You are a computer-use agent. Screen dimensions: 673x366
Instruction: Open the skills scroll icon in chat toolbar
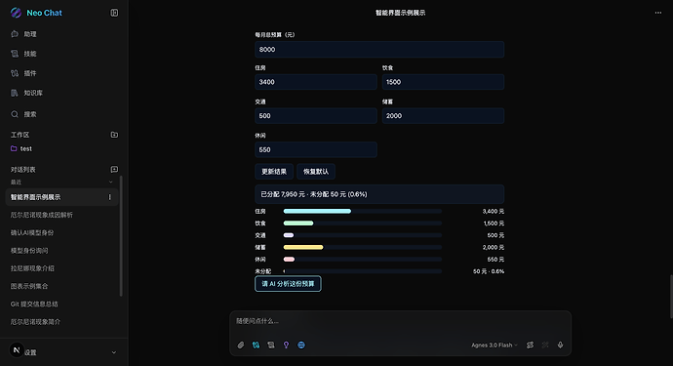(x=271, y=345)
